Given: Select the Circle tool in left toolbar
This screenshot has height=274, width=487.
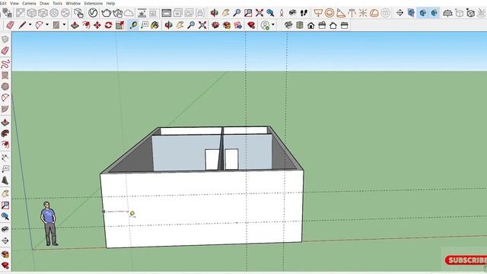Looking at the screenshot, I should 5,86.
